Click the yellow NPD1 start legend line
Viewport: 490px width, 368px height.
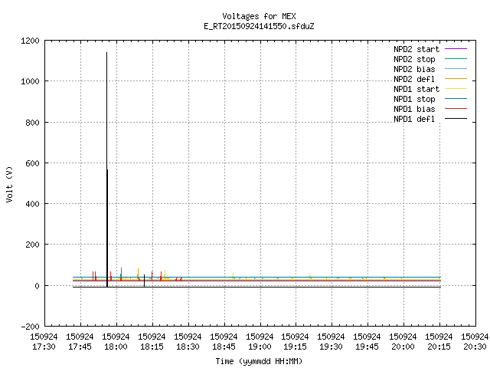click(456, 89)
